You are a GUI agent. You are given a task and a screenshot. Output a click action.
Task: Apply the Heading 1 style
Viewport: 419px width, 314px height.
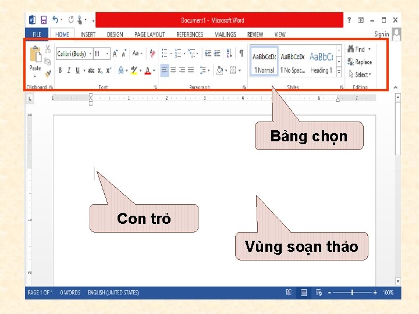321,62
